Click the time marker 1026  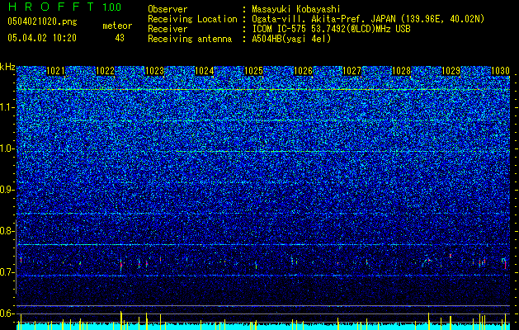(303, 71)
